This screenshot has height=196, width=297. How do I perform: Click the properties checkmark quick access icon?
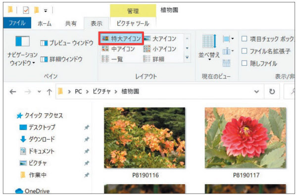(x=26, y=10)
